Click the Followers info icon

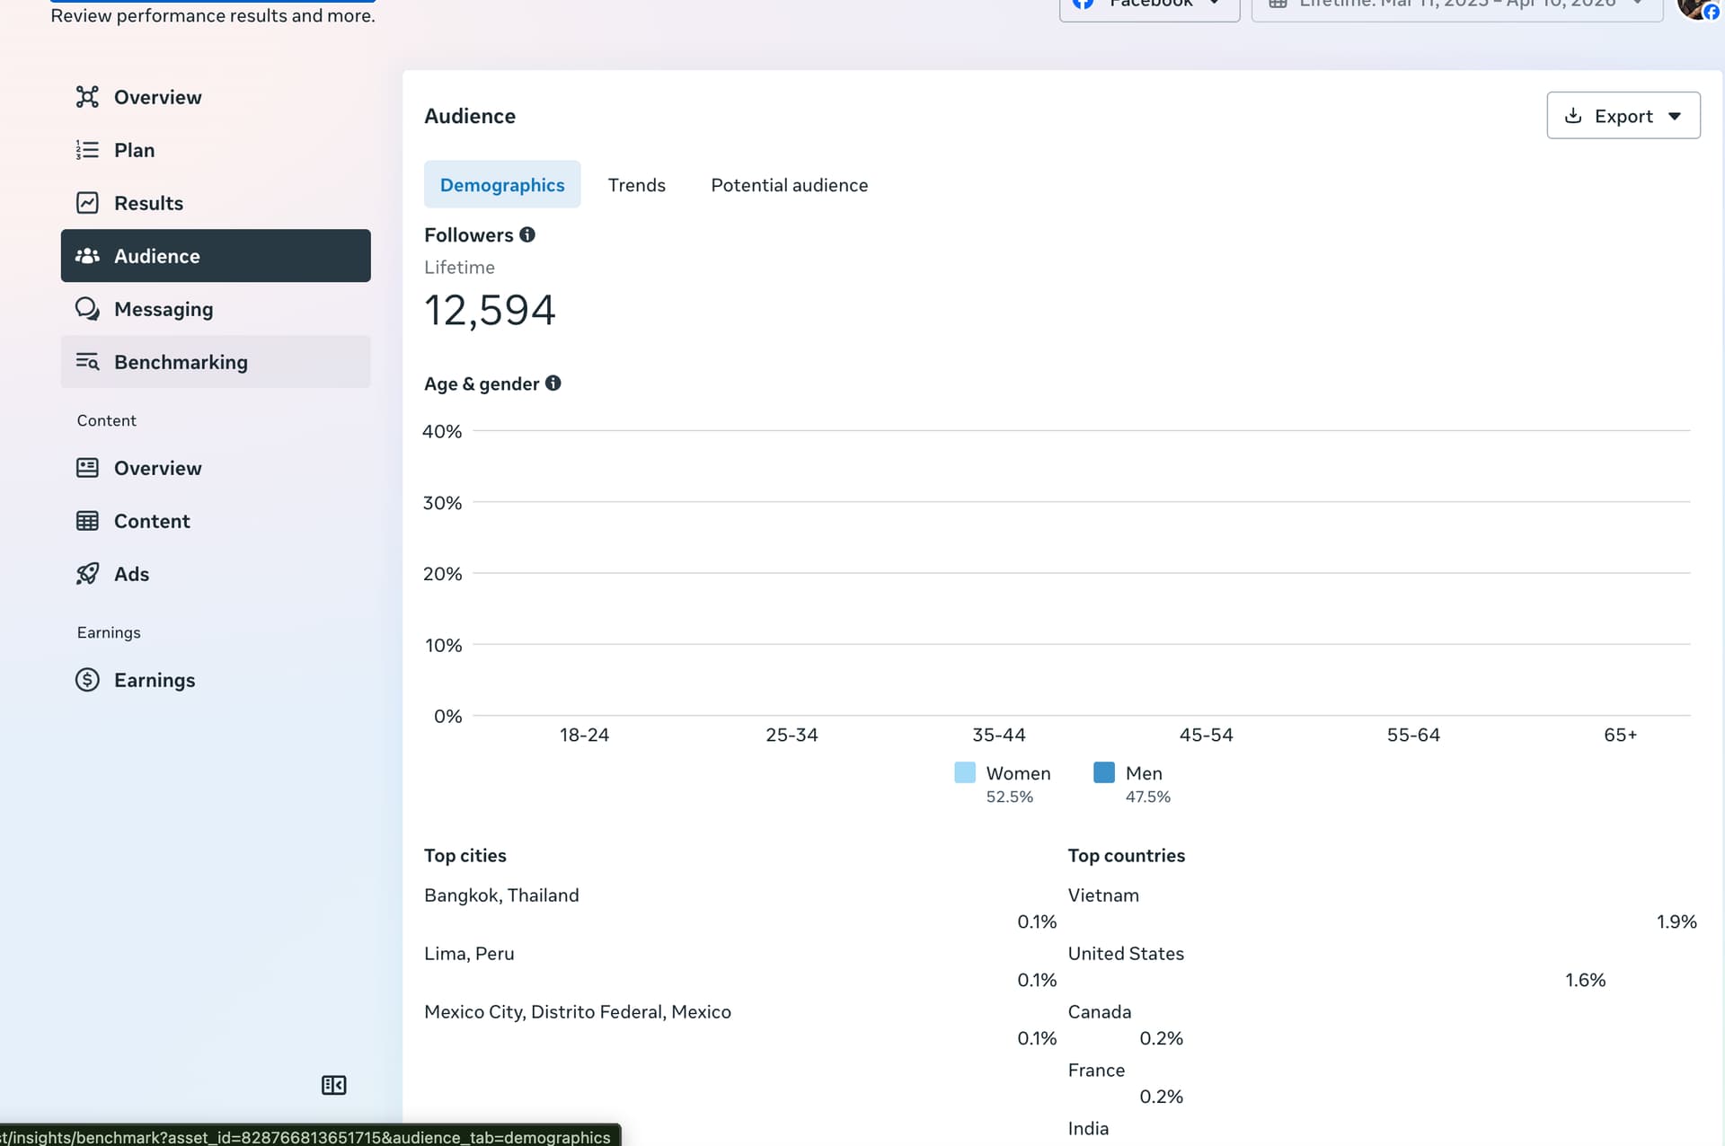[527, 235]
